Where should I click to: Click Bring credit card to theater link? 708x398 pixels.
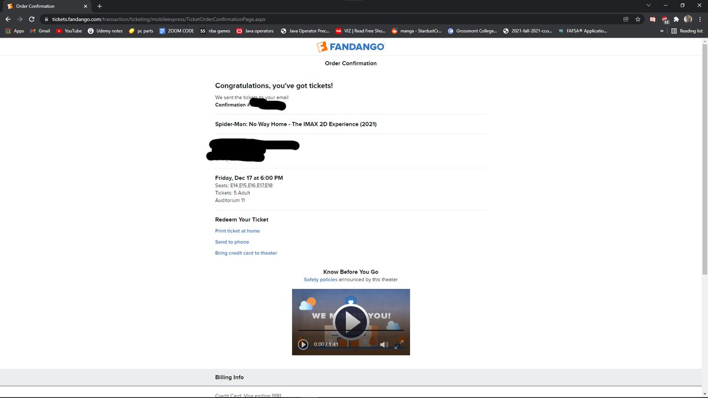click(x=246, y=254)
